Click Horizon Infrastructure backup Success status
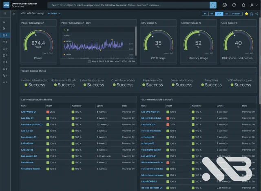The image size is (261, 191). [x=35, y=85]
